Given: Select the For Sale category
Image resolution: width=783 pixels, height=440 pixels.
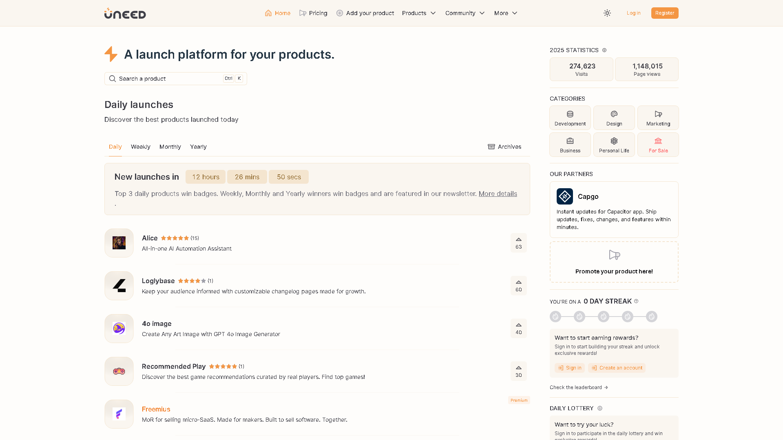Looking at the screenshot, I should pyautogui.click(x=658, y=145).
